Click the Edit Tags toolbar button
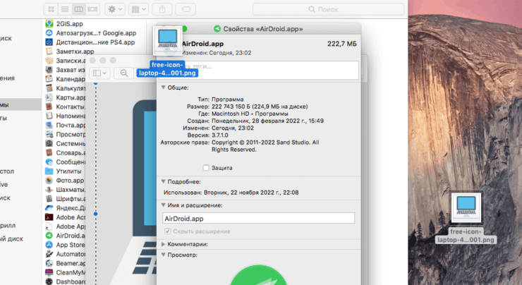Image resolution: width=522 pixels, height=285 pixels. coord(186,10)
